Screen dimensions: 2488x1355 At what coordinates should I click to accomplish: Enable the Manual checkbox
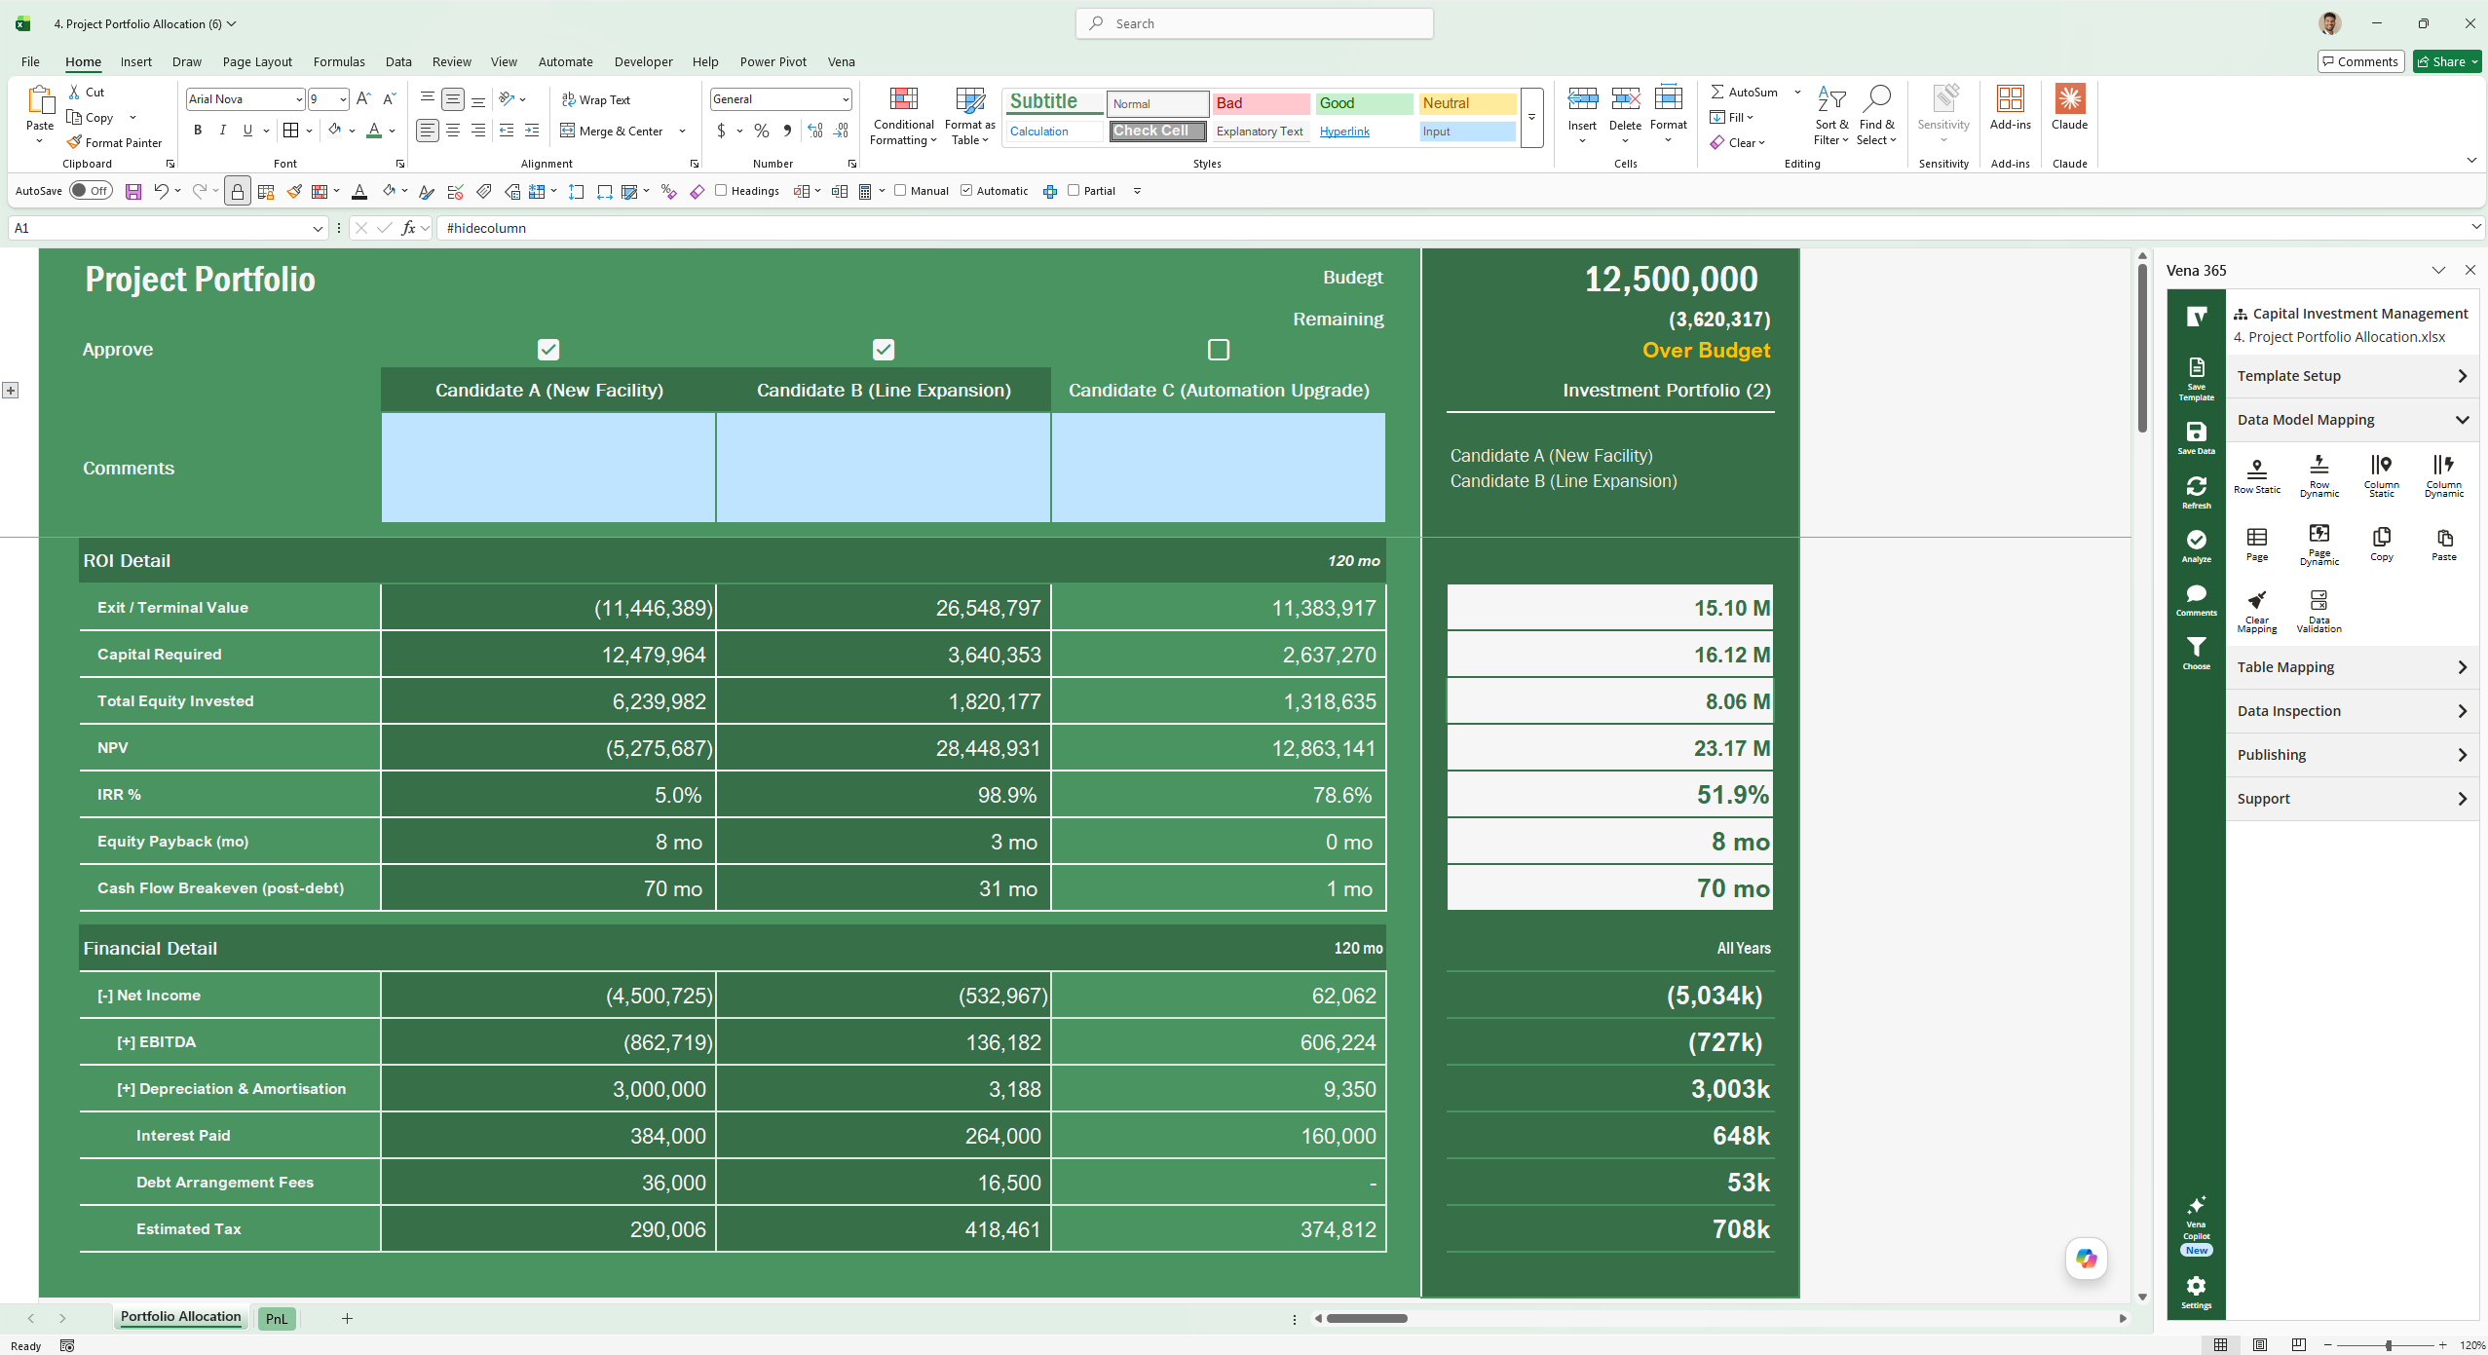pyautogui.click(x=900, y=190)
